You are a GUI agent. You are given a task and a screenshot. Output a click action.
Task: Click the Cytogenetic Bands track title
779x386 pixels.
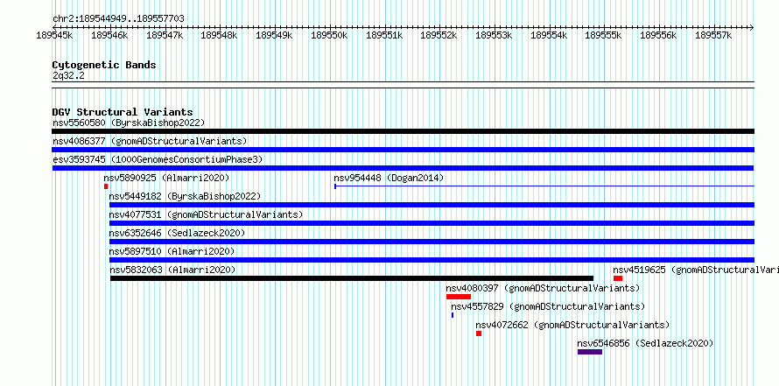pos(104,65)
